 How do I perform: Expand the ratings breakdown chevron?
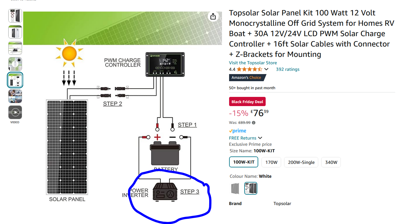point(266,69)
